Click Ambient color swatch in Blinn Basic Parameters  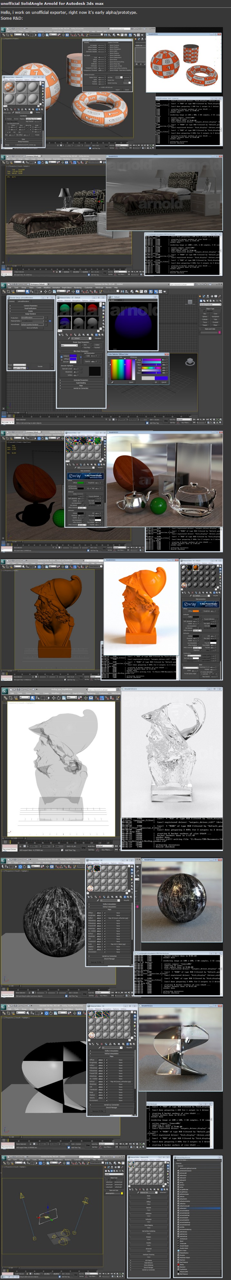click(73, 356)
